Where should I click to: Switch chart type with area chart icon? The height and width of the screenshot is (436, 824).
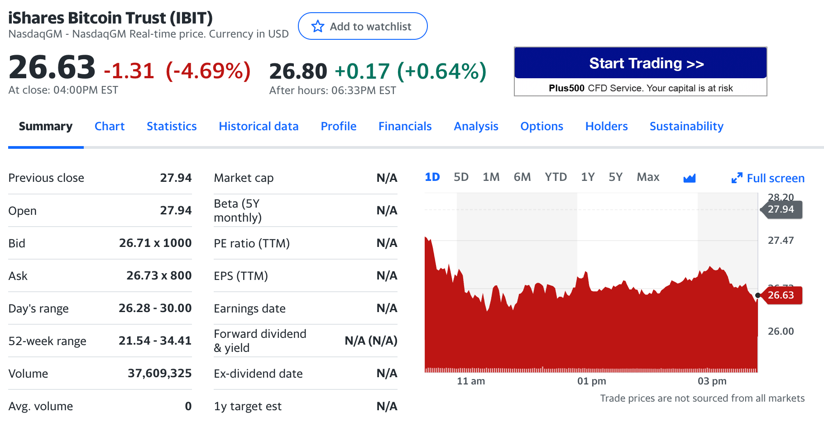coord(689,178)
